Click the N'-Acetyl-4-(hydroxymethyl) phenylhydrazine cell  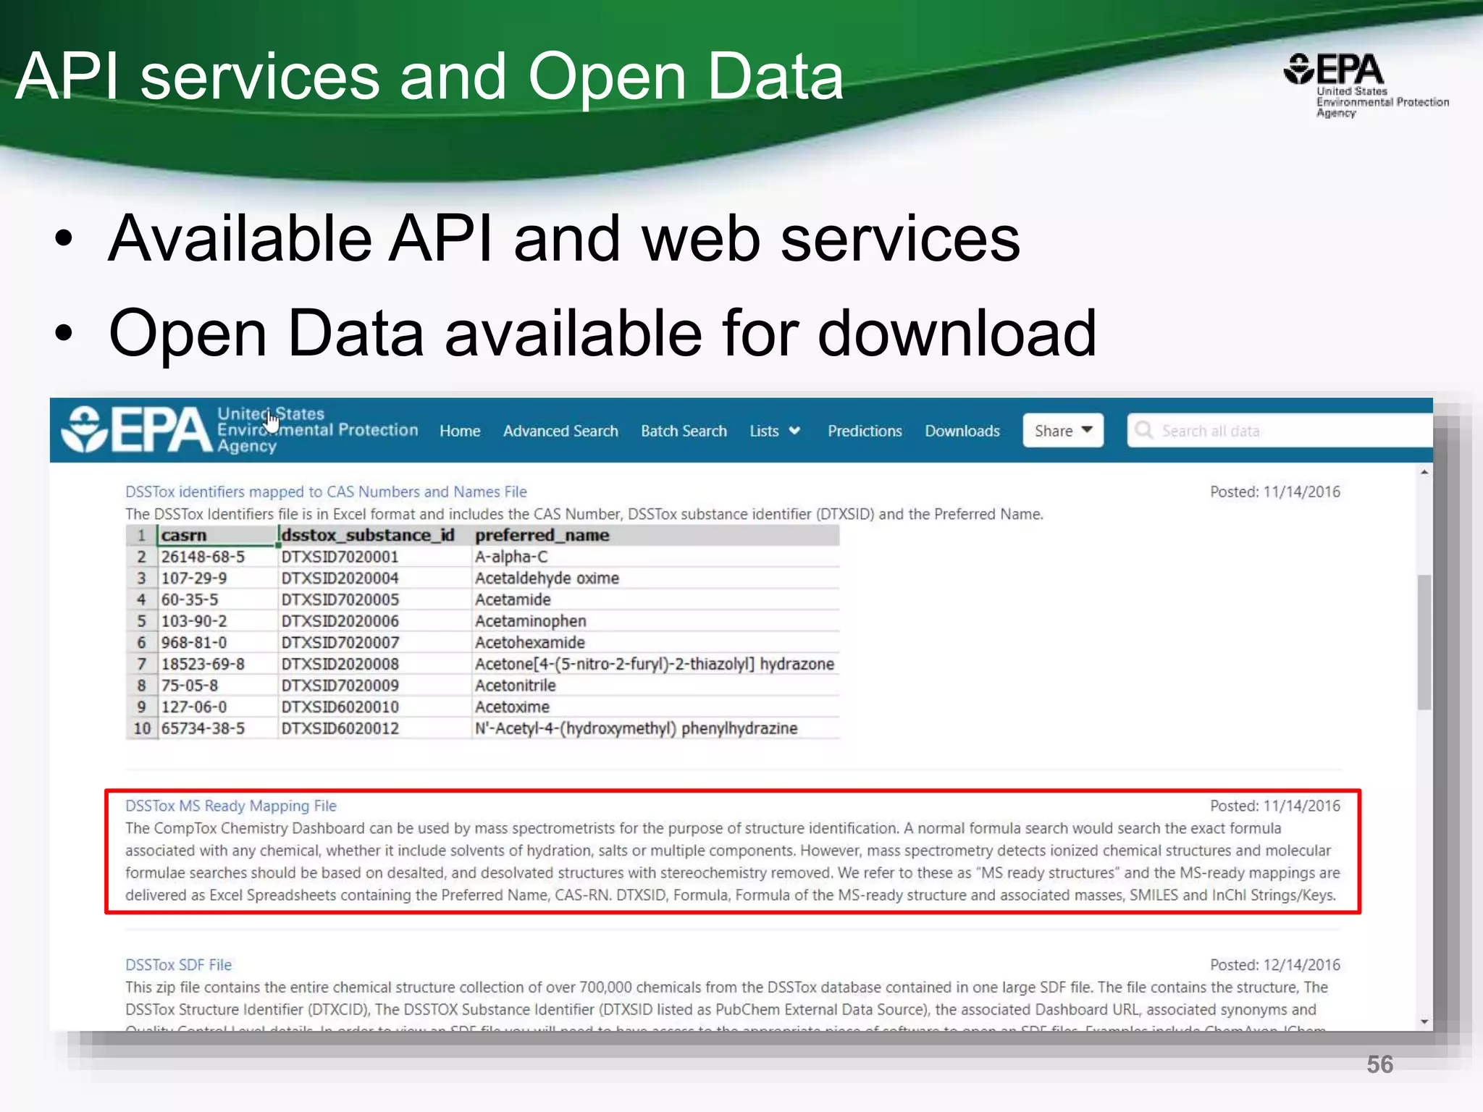(655, 728)
